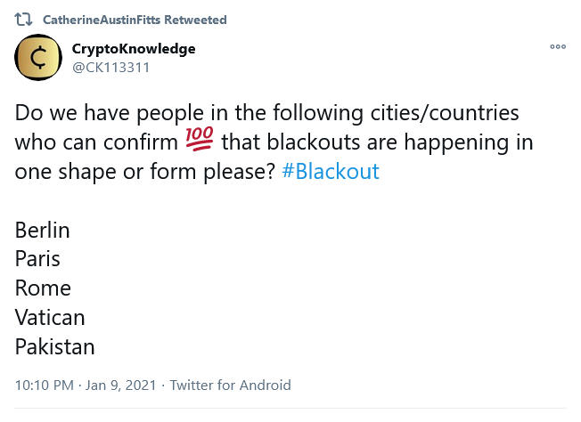
Task: Click the word Retweeted in the header
Action: tap(200, 20)
